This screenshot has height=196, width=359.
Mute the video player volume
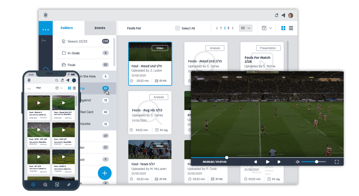pos(297,161)
